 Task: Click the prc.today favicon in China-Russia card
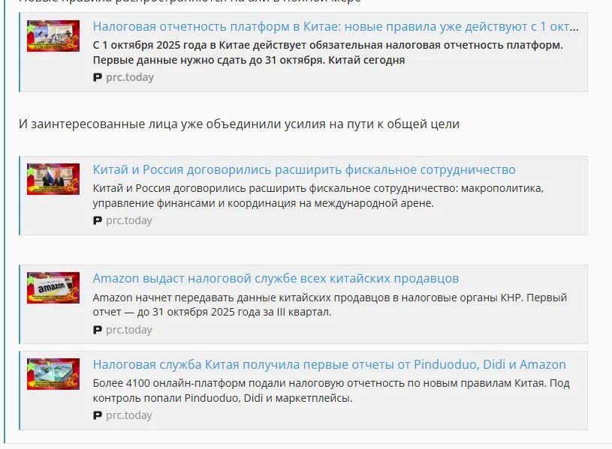tap(98, 220)
